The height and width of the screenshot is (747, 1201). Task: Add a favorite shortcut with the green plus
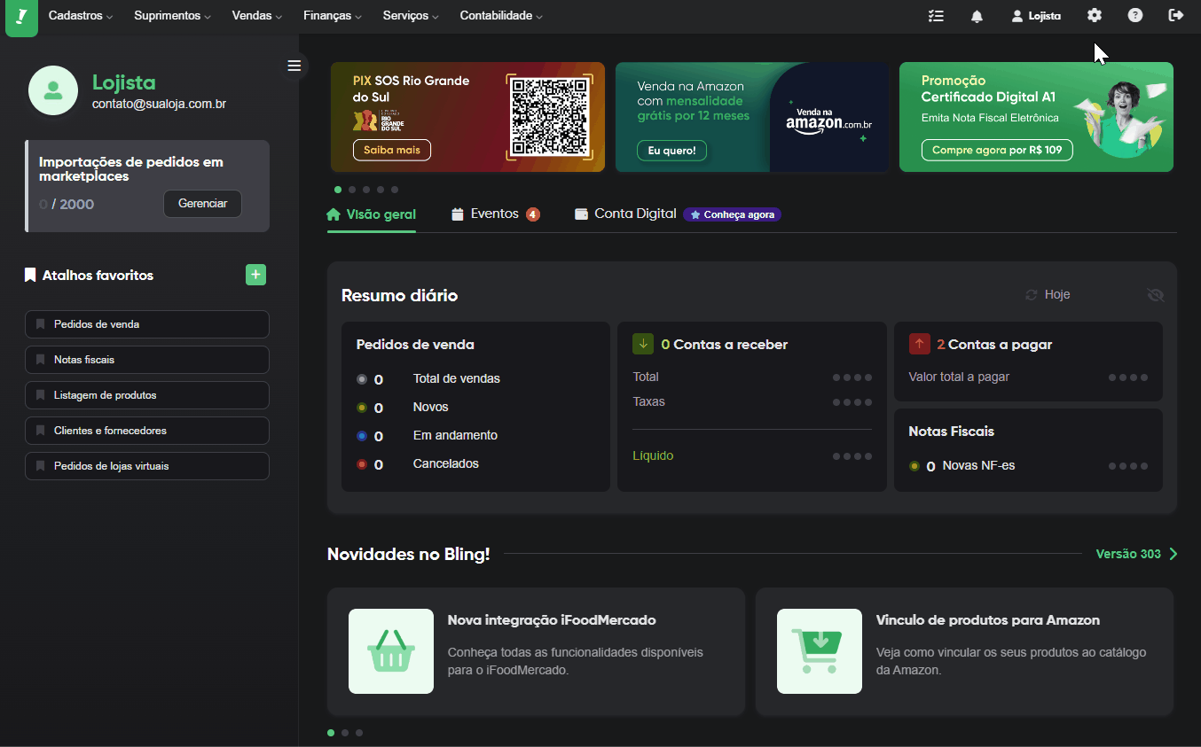pyautogui.click(x=255, y=275)
